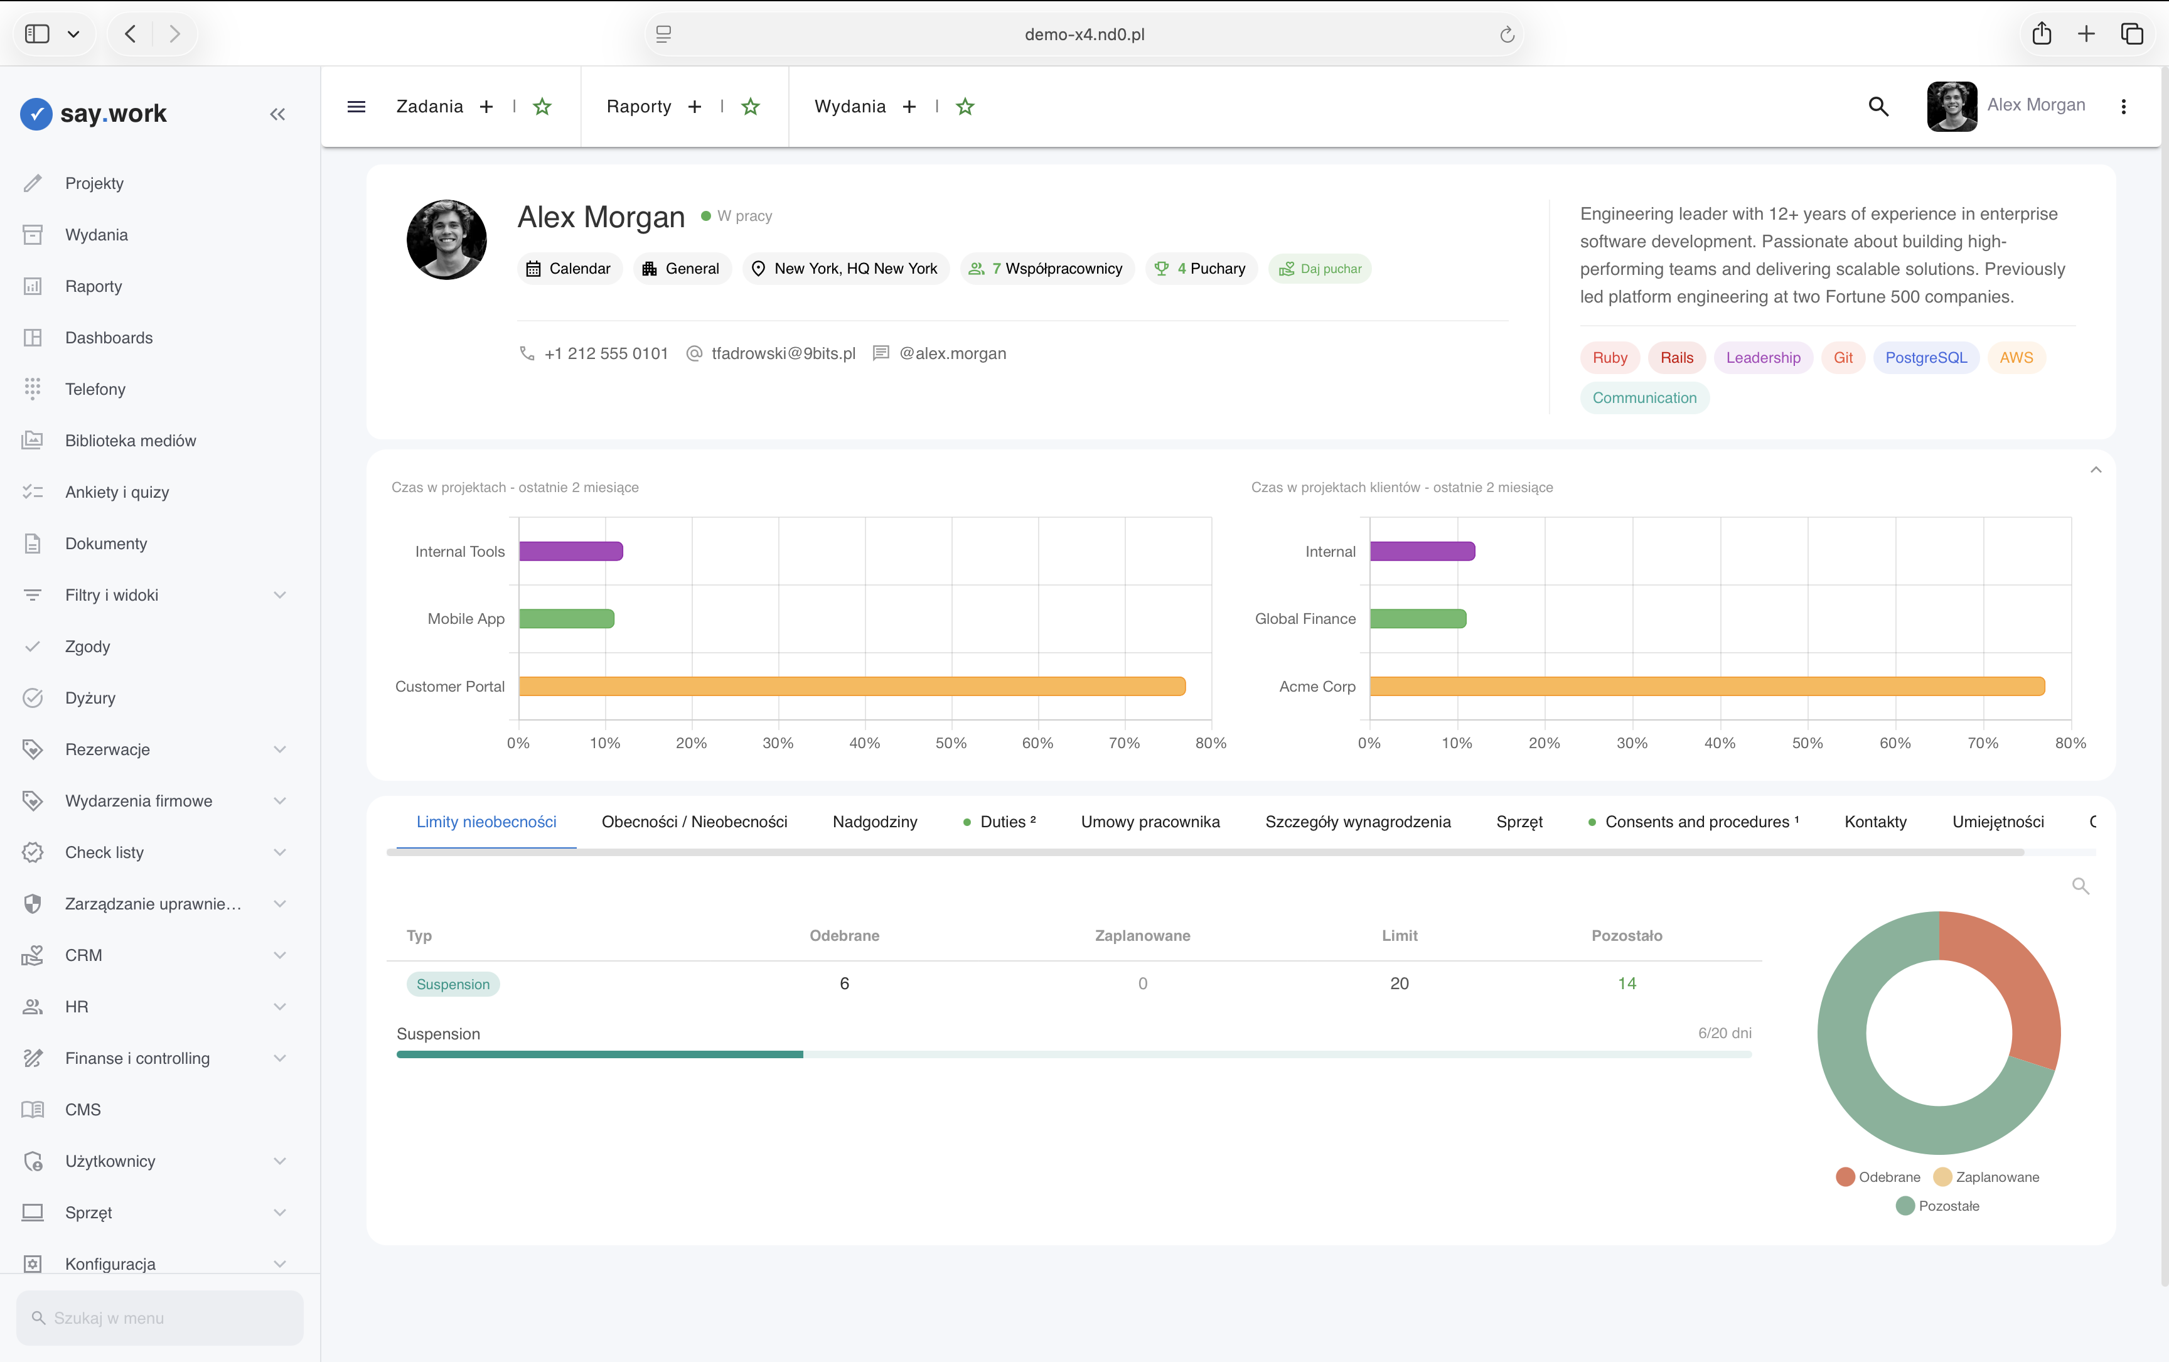Image resolution: width=2169 pixels, height=1362 pixels.
Task: Focus the Szukaj w menu search field
Action: pos(160,1318)
